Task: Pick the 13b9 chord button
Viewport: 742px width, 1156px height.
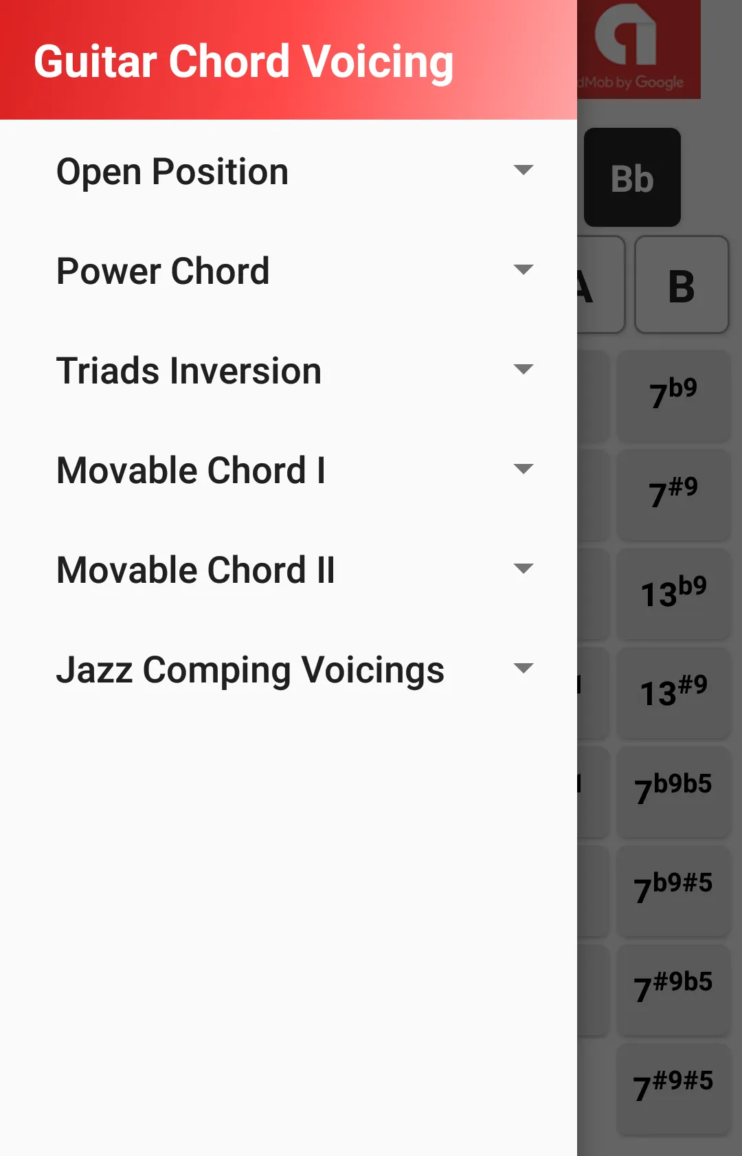Action: [673, 593]
